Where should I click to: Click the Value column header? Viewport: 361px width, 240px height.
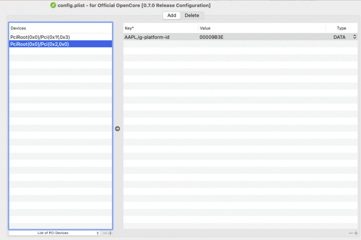click(262, 28)
